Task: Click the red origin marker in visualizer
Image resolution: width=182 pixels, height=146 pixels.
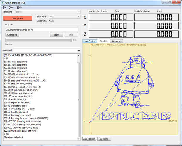Action: pos(90,122)
